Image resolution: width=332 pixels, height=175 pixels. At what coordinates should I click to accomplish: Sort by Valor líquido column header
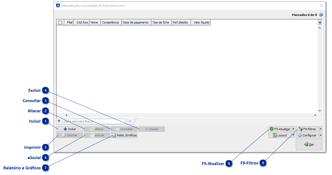tap(201, 22)
